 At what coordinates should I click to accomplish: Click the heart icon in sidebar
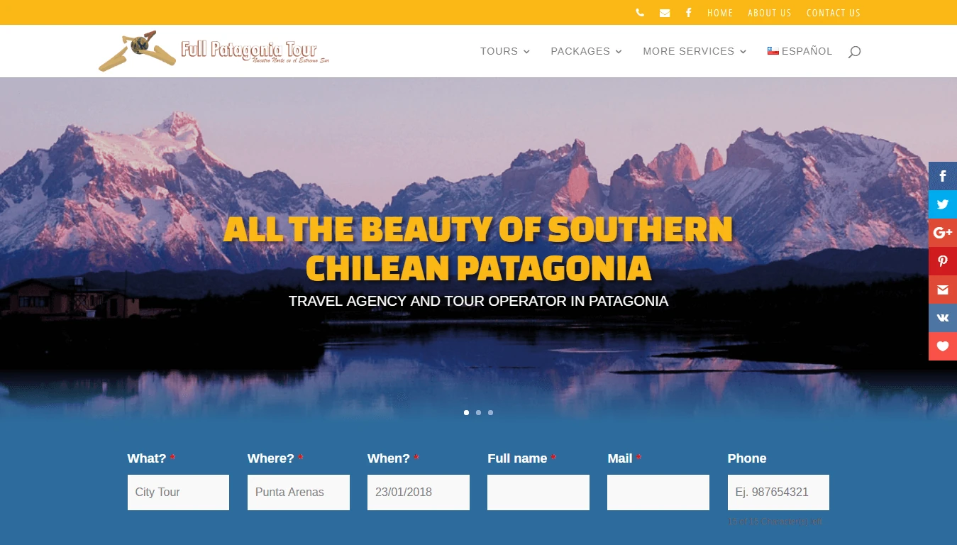pos(943,346)
